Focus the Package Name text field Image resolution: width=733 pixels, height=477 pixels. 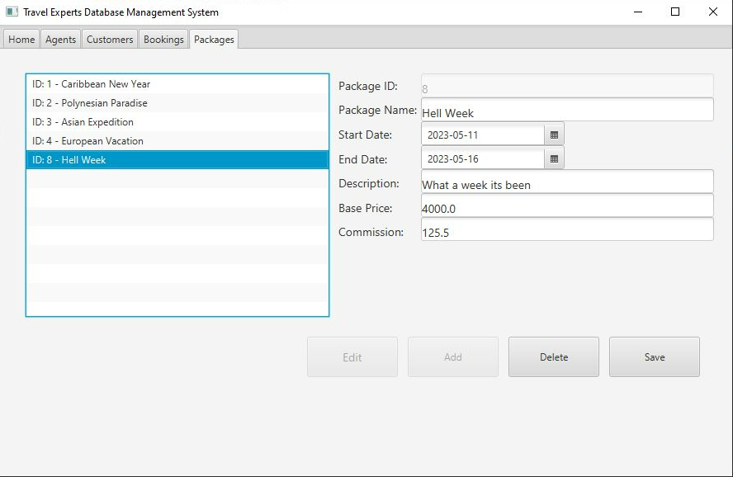[x=566, y=111]
